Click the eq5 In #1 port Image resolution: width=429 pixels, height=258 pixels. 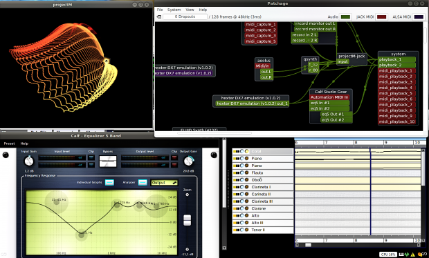329,103
